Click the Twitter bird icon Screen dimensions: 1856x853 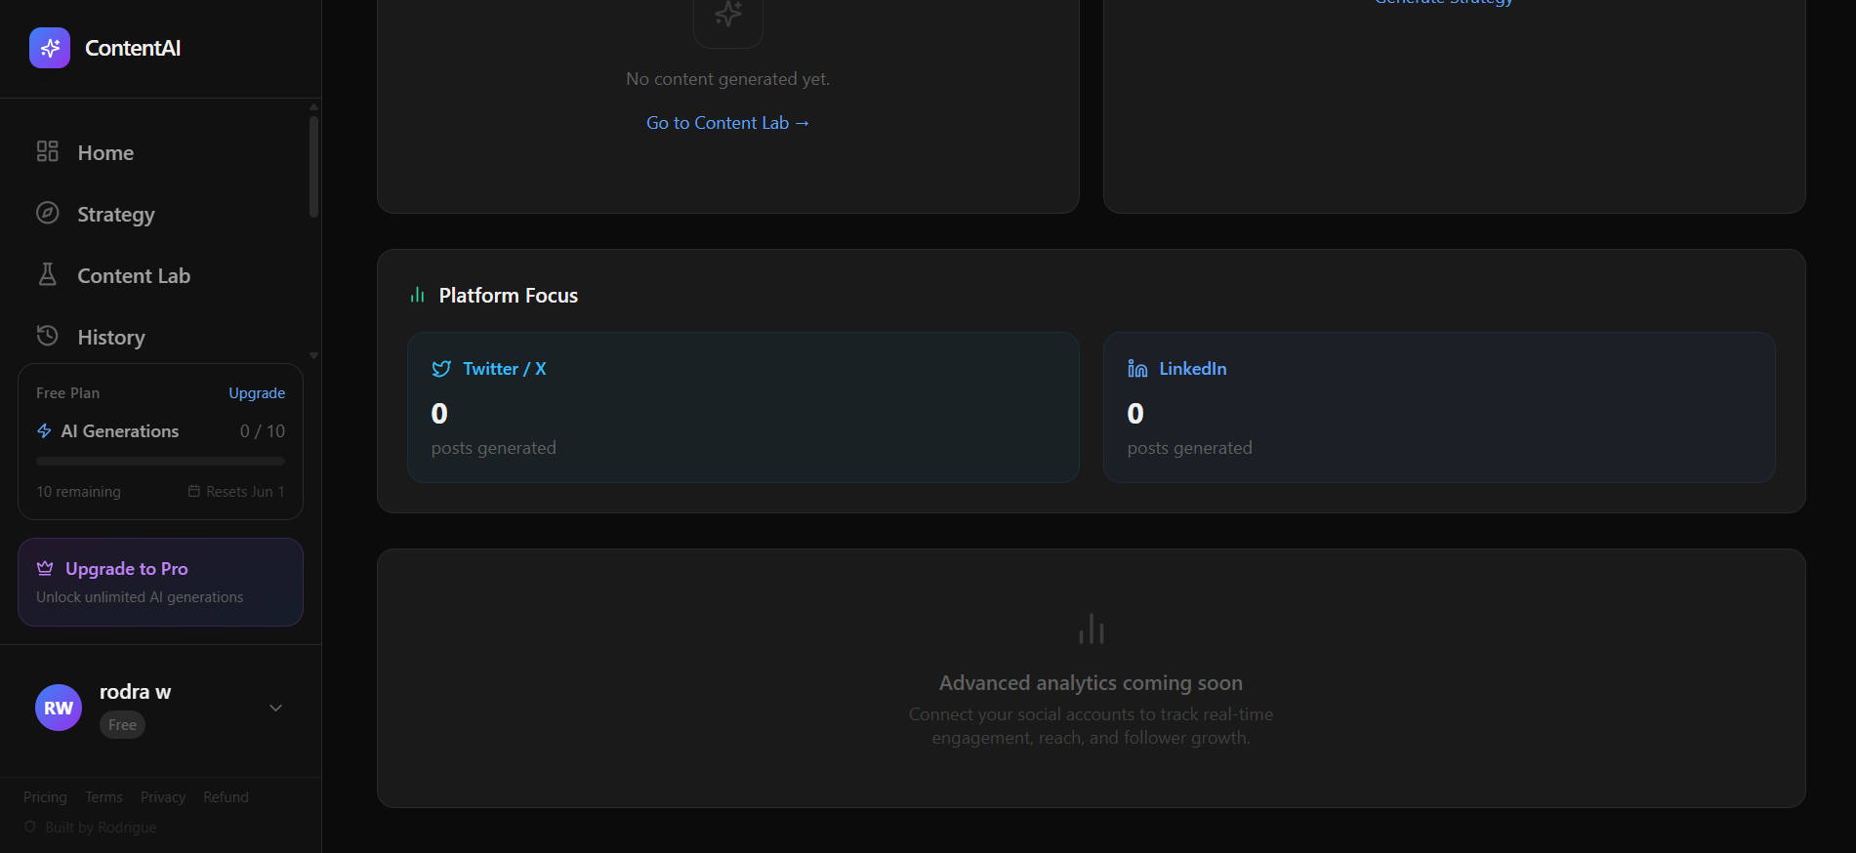pos(441,369)
